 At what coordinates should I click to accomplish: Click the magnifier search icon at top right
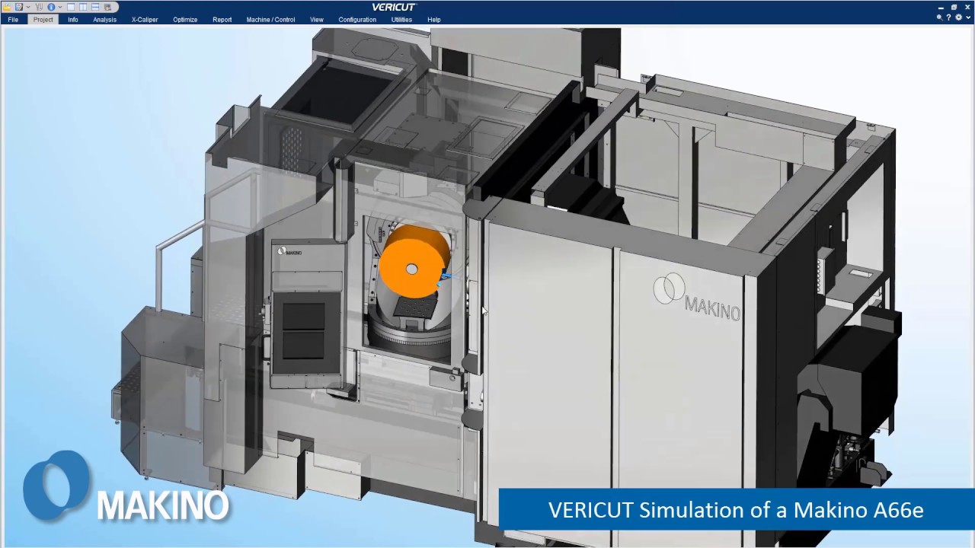click(x=940, y=18)
